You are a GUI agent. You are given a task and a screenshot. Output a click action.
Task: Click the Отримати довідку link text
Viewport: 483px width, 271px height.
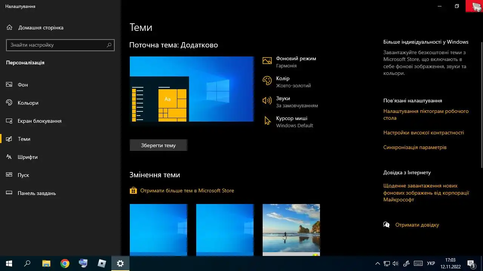pyautogui.click(x=417, y=225)
